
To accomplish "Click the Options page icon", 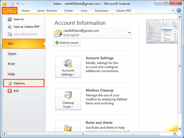I will tap(10, 83).
